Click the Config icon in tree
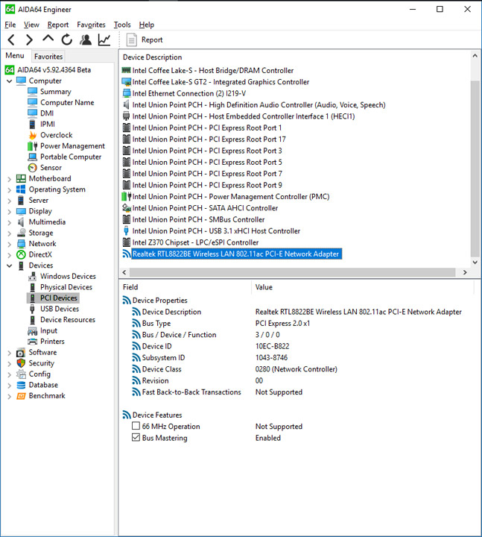This screenshot has height=537, width=482. 21,374
